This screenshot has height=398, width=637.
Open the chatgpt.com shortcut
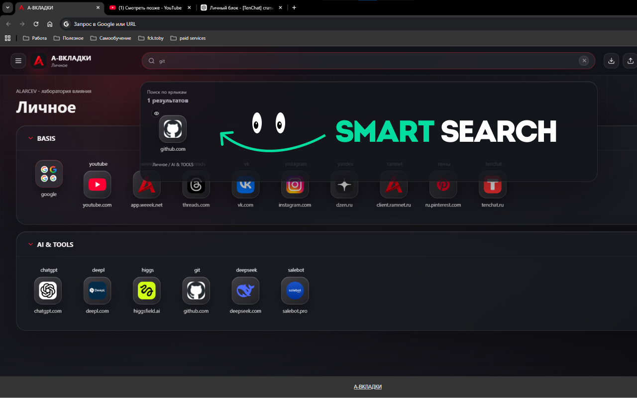pyautogui.click(x=48, y=291)
